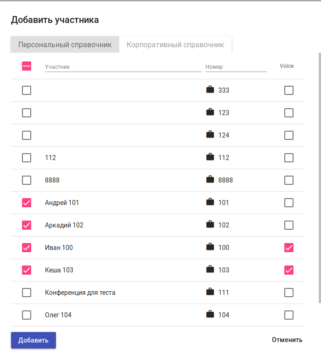Enable Voice for Андрей 101

[289, 203]
